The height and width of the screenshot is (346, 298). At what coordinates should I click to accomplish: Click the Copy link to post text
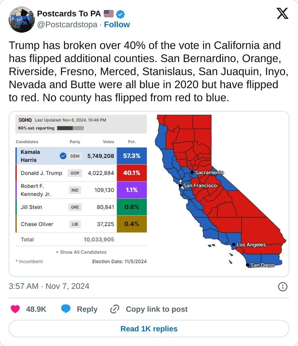point(156,309)
